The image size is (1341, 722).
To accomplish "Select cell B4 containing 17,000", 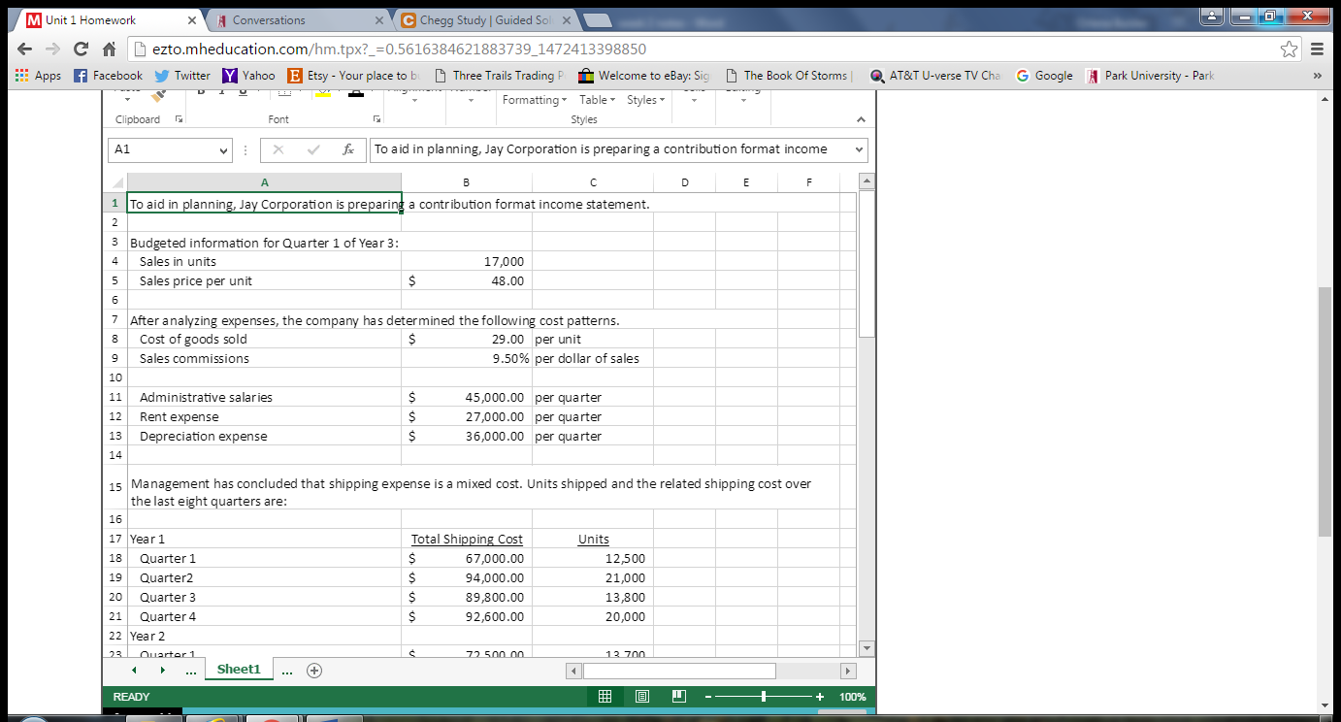I will tap(466, 261).
